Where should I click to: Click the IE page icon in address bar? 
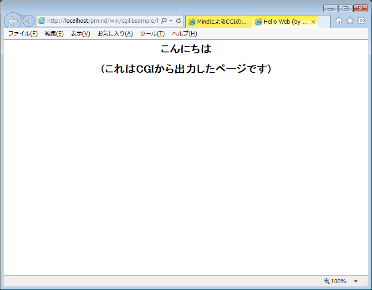(x=41, y=20)
